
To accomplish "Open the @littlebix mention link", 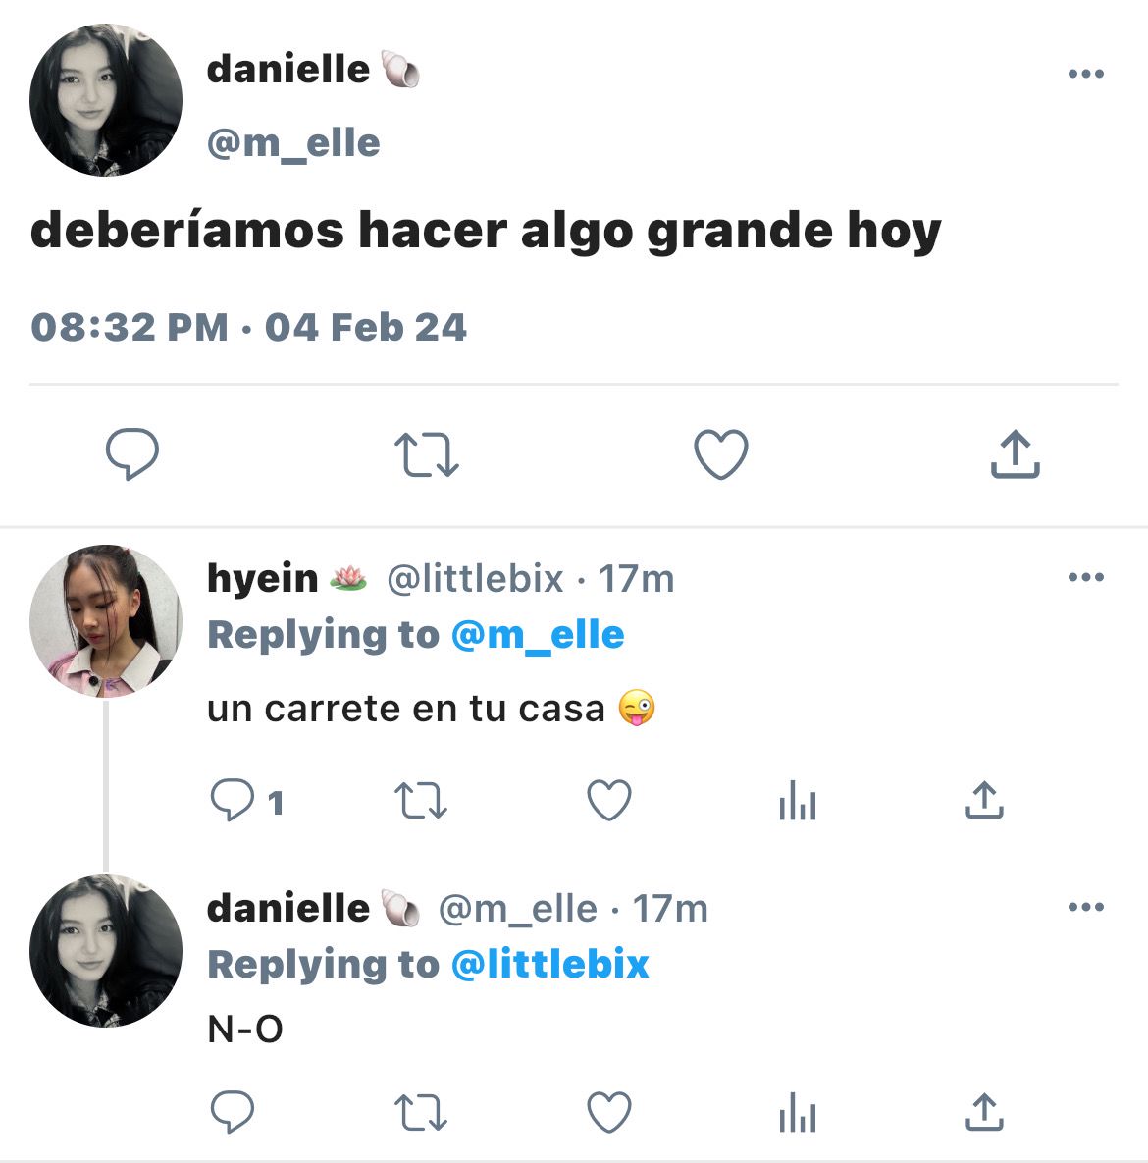I will pos(550,964).
